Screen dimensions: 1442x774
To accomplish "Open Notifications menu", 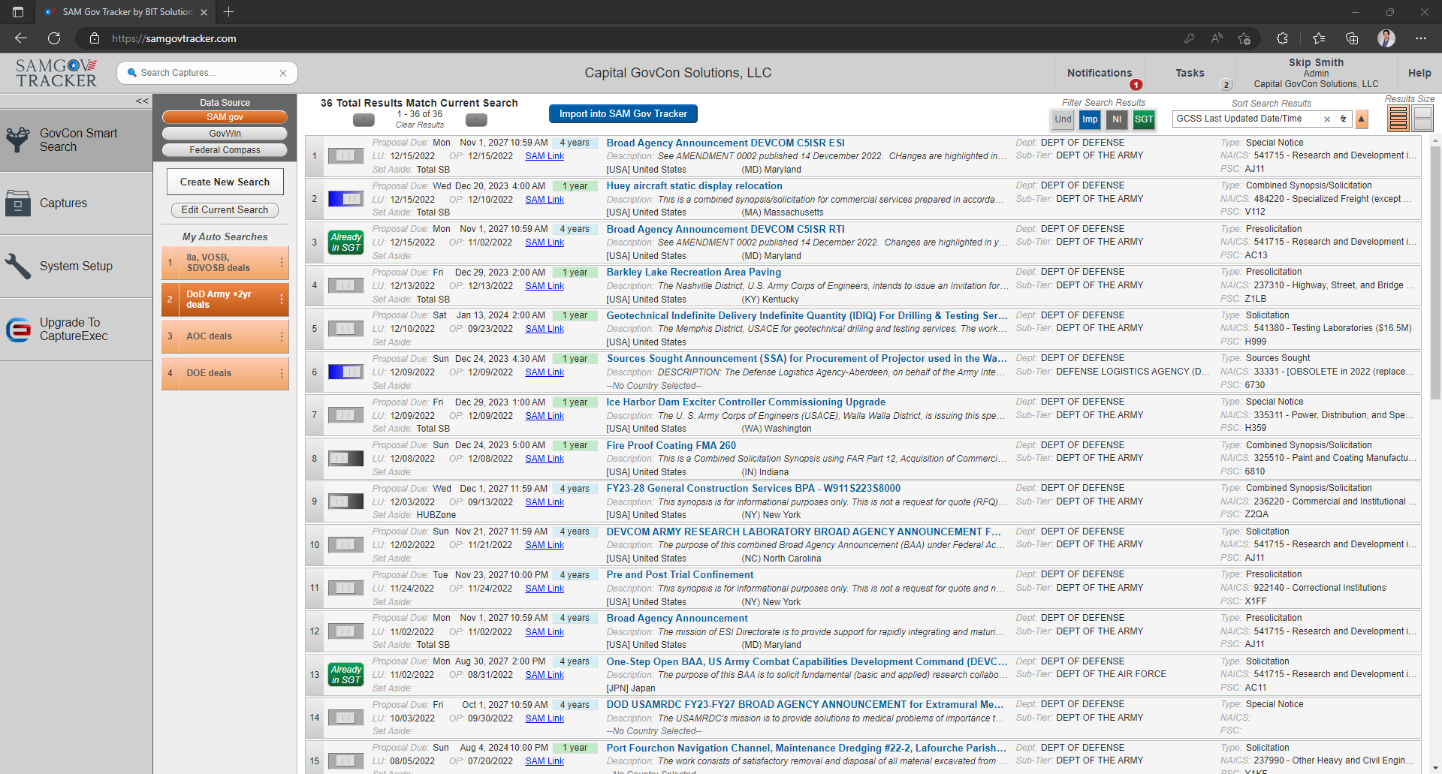I will coord(1100,73).
